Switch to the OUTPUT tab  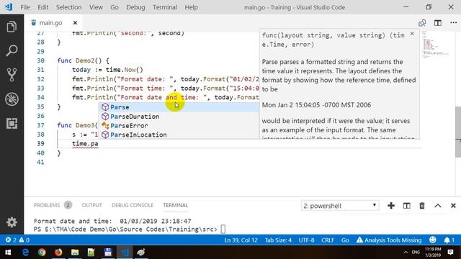click(x=91, y=205)
